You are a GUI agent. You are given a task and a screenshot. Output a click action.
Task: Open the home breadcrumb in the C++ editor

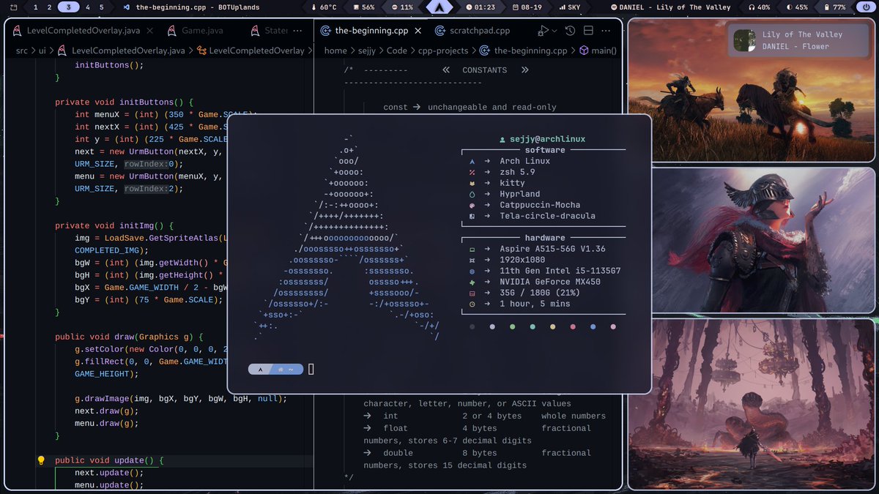coord(335,50)
